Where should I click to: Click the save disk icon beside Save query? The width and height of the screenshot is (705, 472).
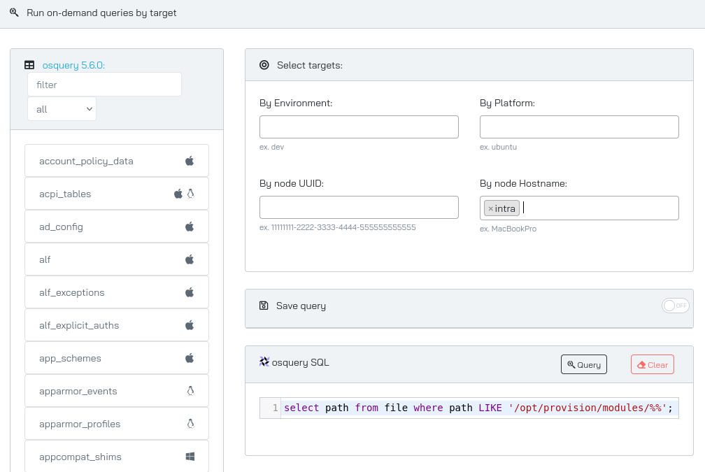click(x=264, y=306)
